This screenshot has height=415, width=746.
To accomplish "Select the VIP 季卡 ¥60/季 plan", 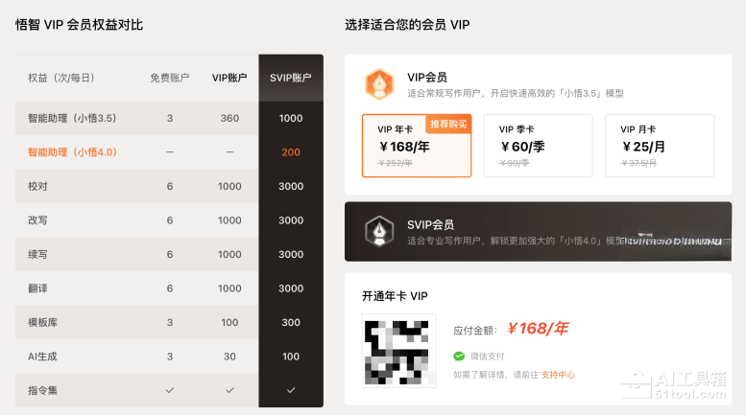I will point(538,146).
